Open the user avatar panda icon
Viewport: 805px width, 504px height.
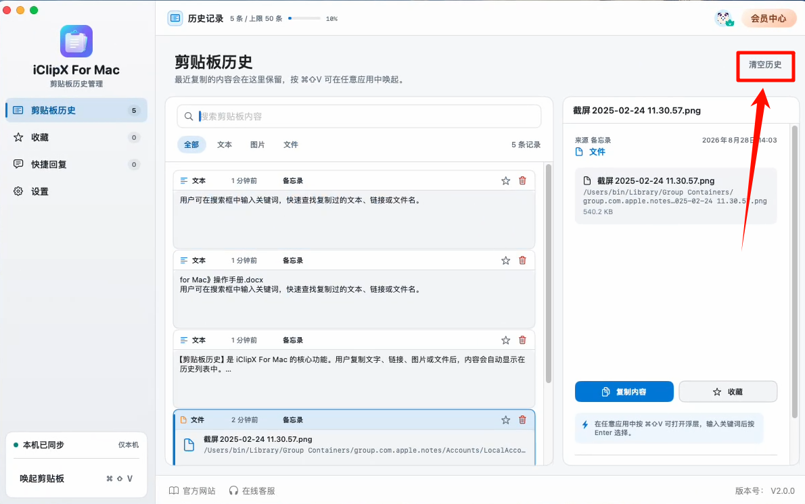tap(724, 18)
